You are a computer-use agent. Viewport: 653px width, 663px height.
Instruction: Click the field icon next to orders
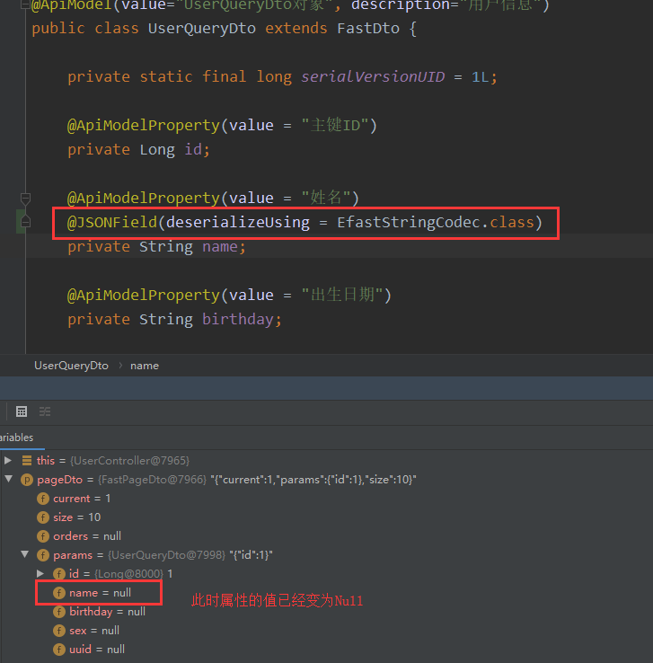click(x=43, y=536)
